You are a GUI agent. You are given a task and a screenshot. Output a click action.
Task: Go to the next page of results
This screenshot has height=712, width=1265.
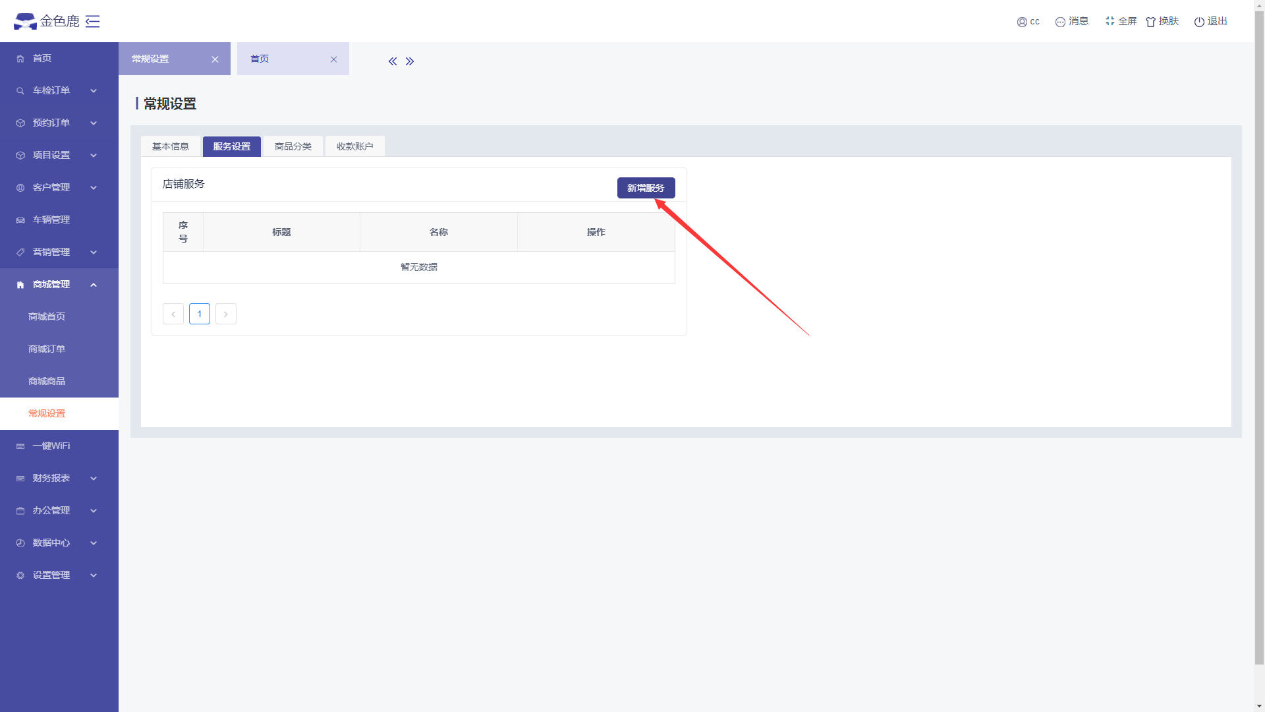pyautogui.click(x=226, y=314)
